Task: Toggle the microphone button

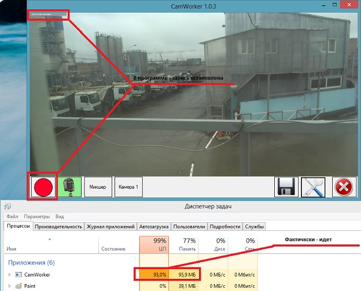Action: click(69, 186)
